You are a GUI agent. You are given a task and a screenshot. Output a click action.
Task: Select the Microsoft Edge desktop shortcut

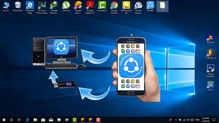(30, 8)
